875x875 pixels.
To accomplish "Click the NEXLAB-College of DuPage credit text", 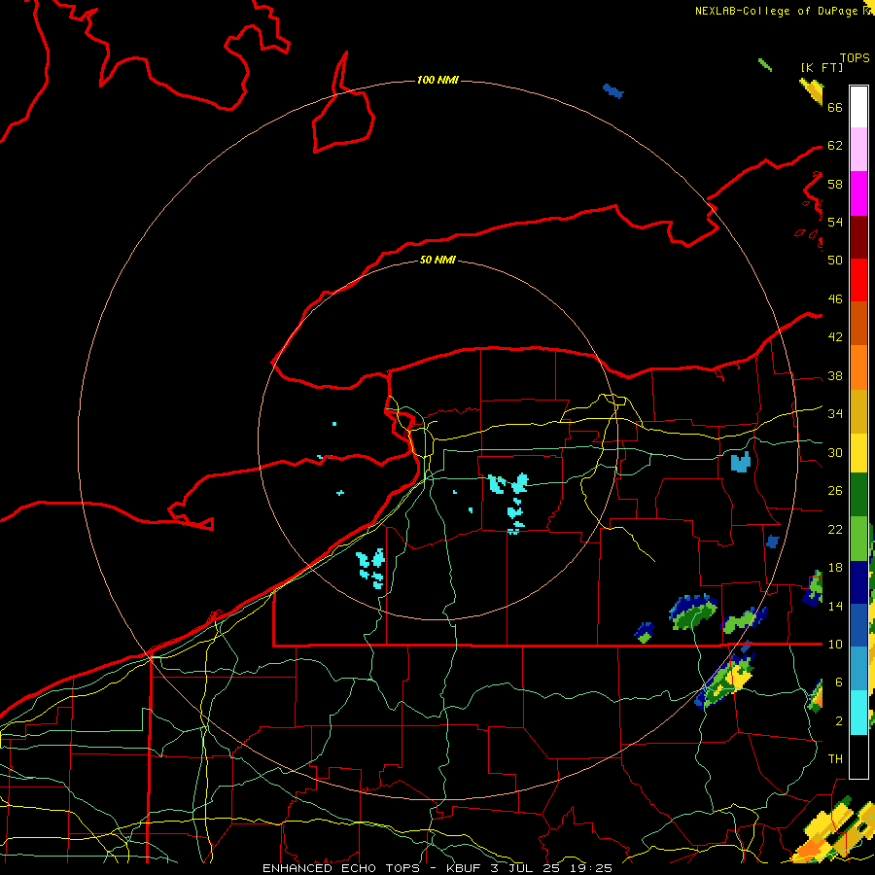I will click(776, 11).
